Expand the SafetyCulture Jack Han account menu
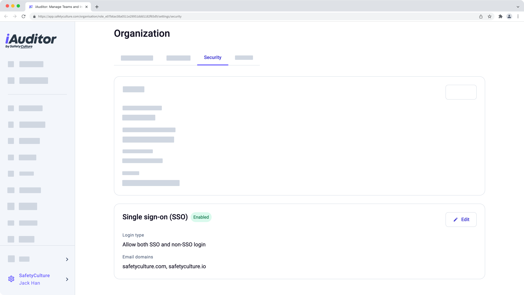The width and height of the screenshot is (524, 295). [x=67, y=279]
